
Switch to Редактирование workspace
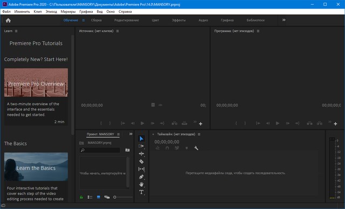tap(127, 20)
